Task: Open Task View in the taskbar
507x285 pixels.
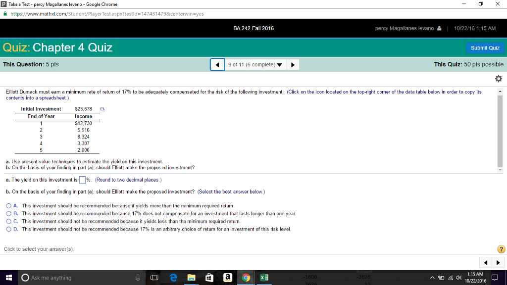Action: click(154, 278)
